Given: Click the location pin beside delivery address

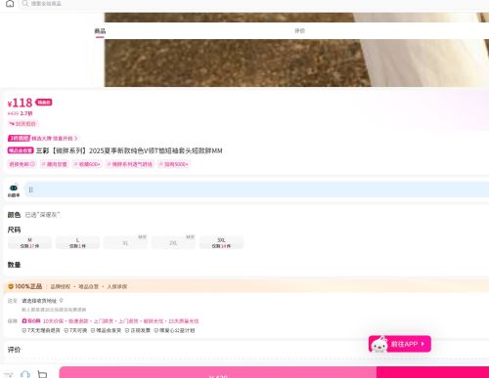Looking at the screenshot, I should pos(61,300).
